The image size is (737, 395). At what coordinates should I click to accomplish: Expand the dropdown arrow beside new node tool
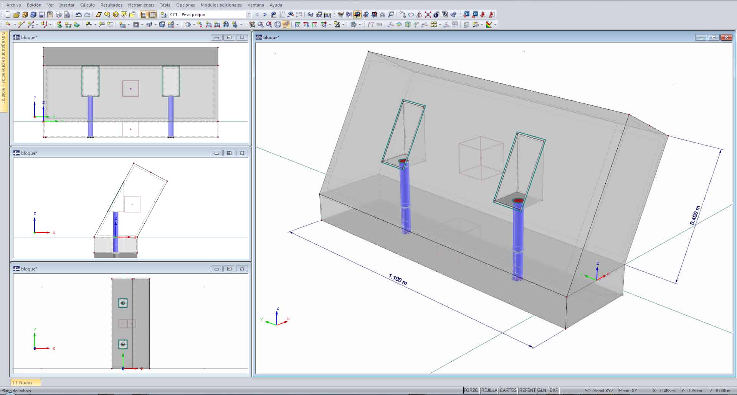point(15,25)
